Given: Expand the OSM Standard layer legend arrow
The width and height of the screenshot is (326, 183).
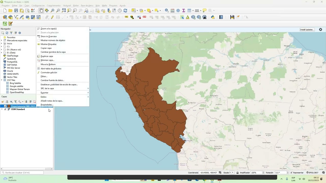Looking at the screenshot, I should (2, 109).
